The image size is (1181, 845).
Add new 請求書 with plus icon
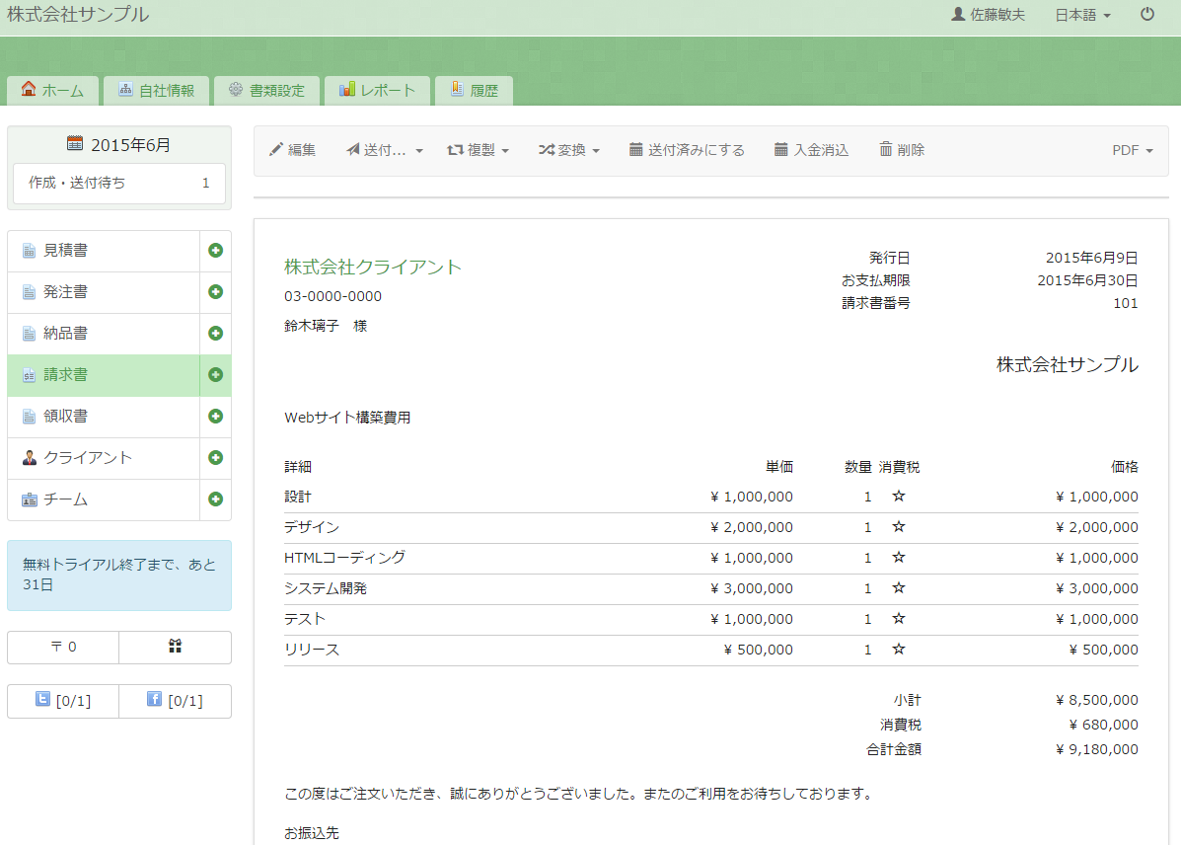pos(215,375)
